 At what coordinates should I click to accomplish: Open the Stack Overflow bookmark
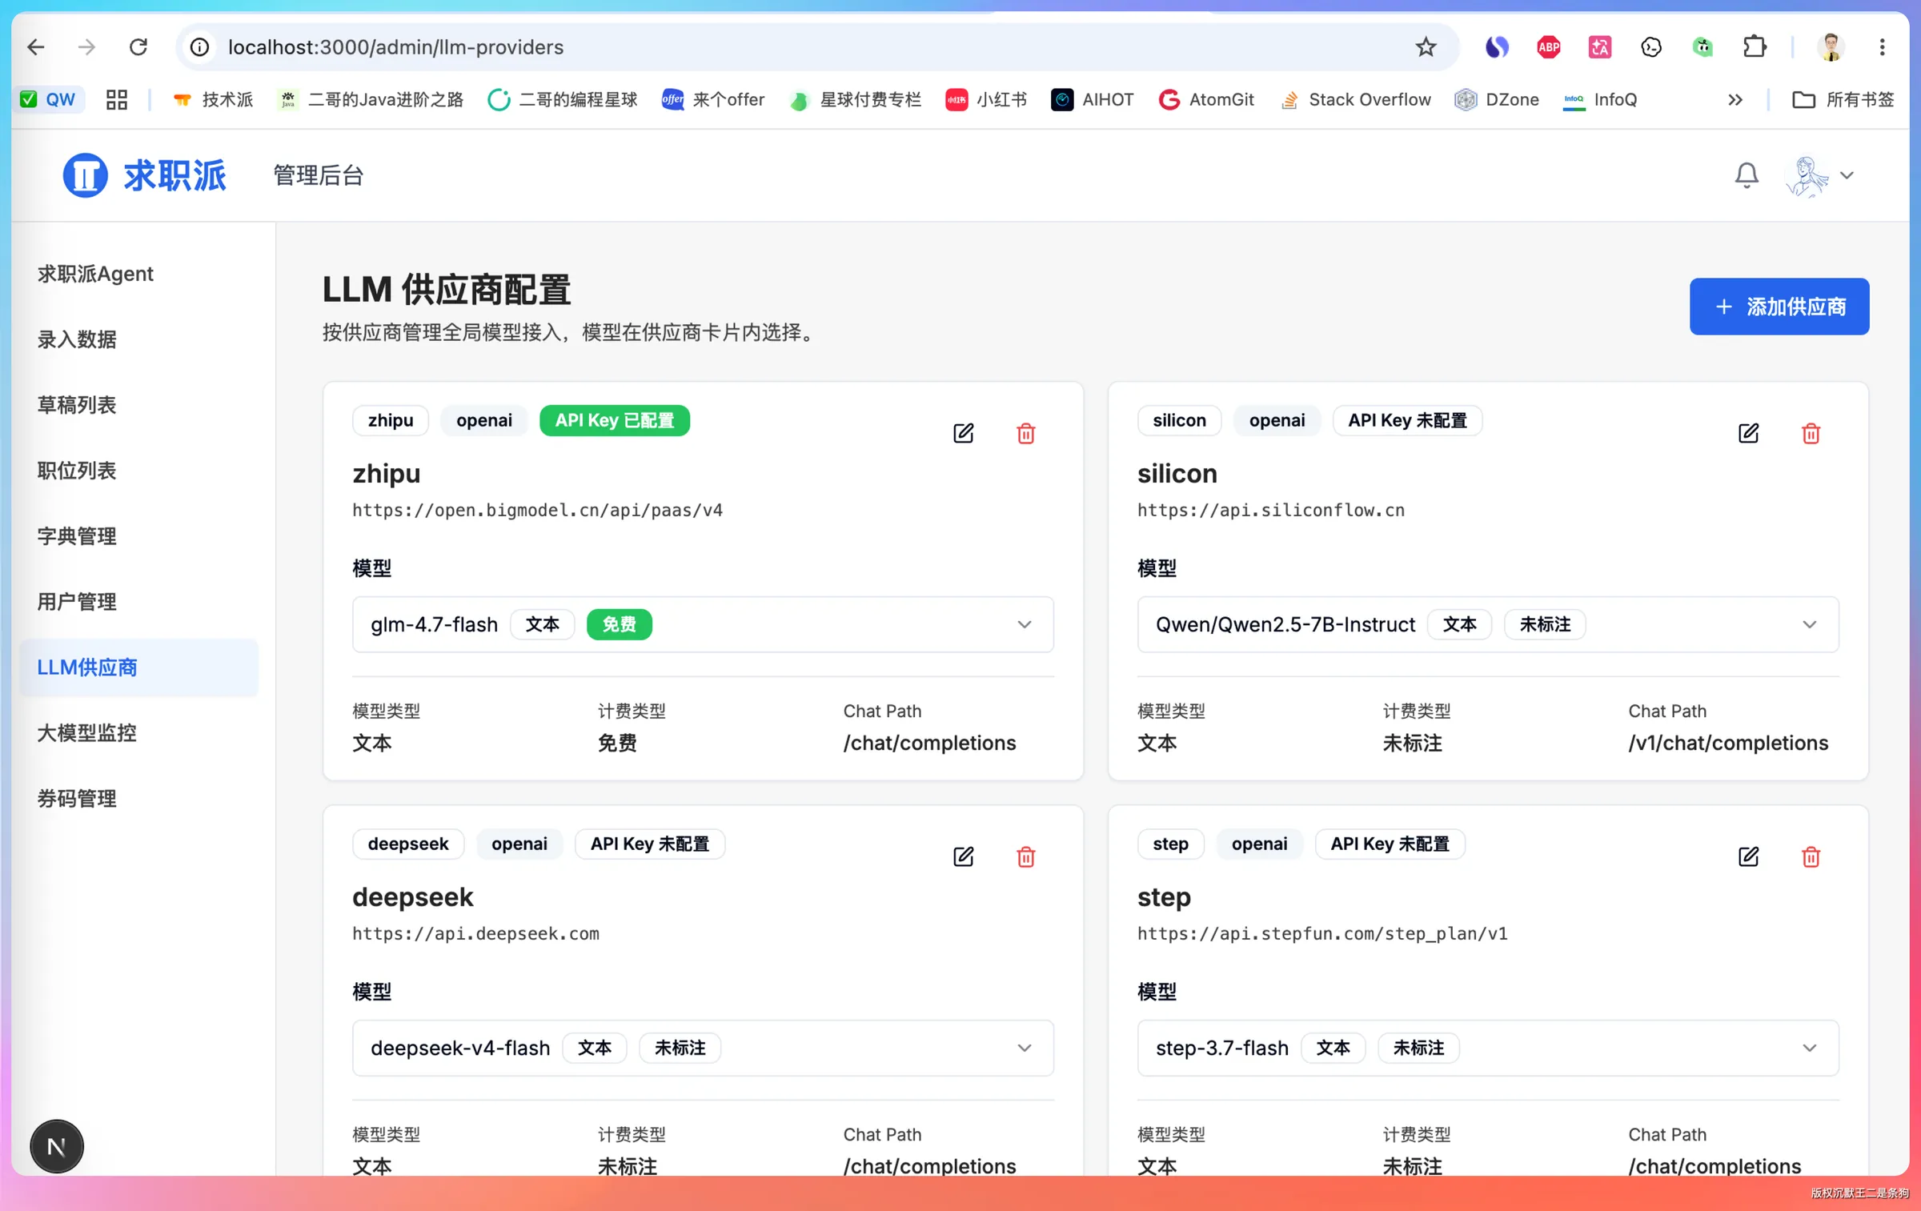[x=1355, y=99]
